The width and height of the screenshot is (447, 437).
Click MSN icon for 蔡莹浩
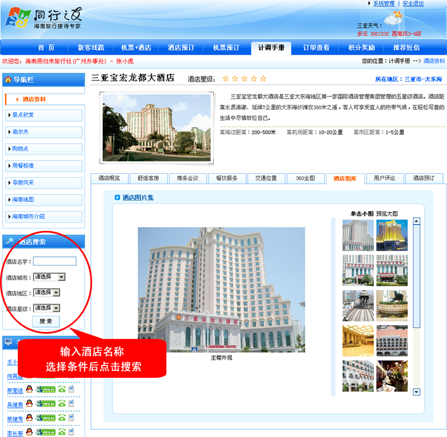tap(46, 389)
